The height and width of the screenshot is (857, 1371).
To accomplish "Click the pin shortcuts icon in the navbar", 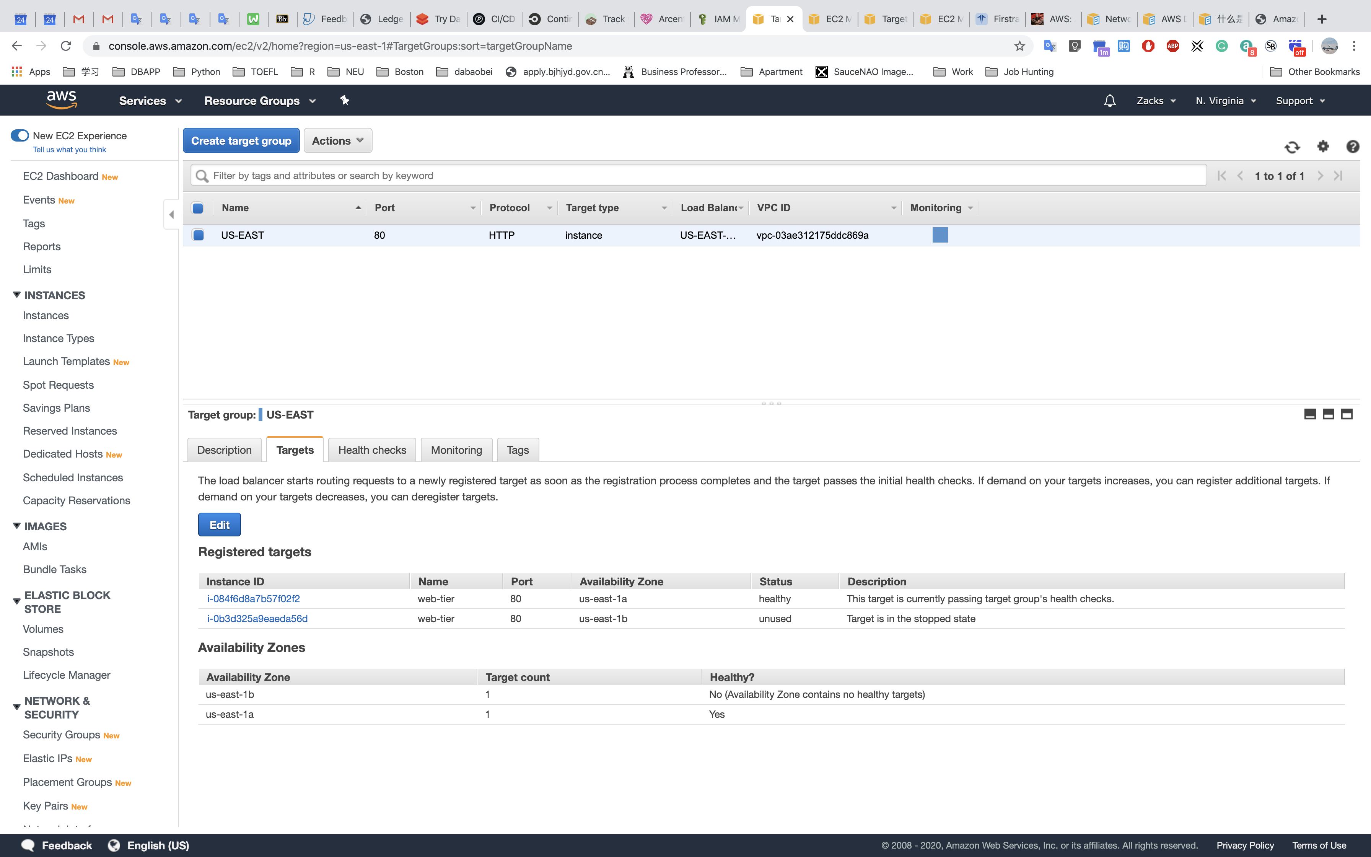I will pos(344,100).
